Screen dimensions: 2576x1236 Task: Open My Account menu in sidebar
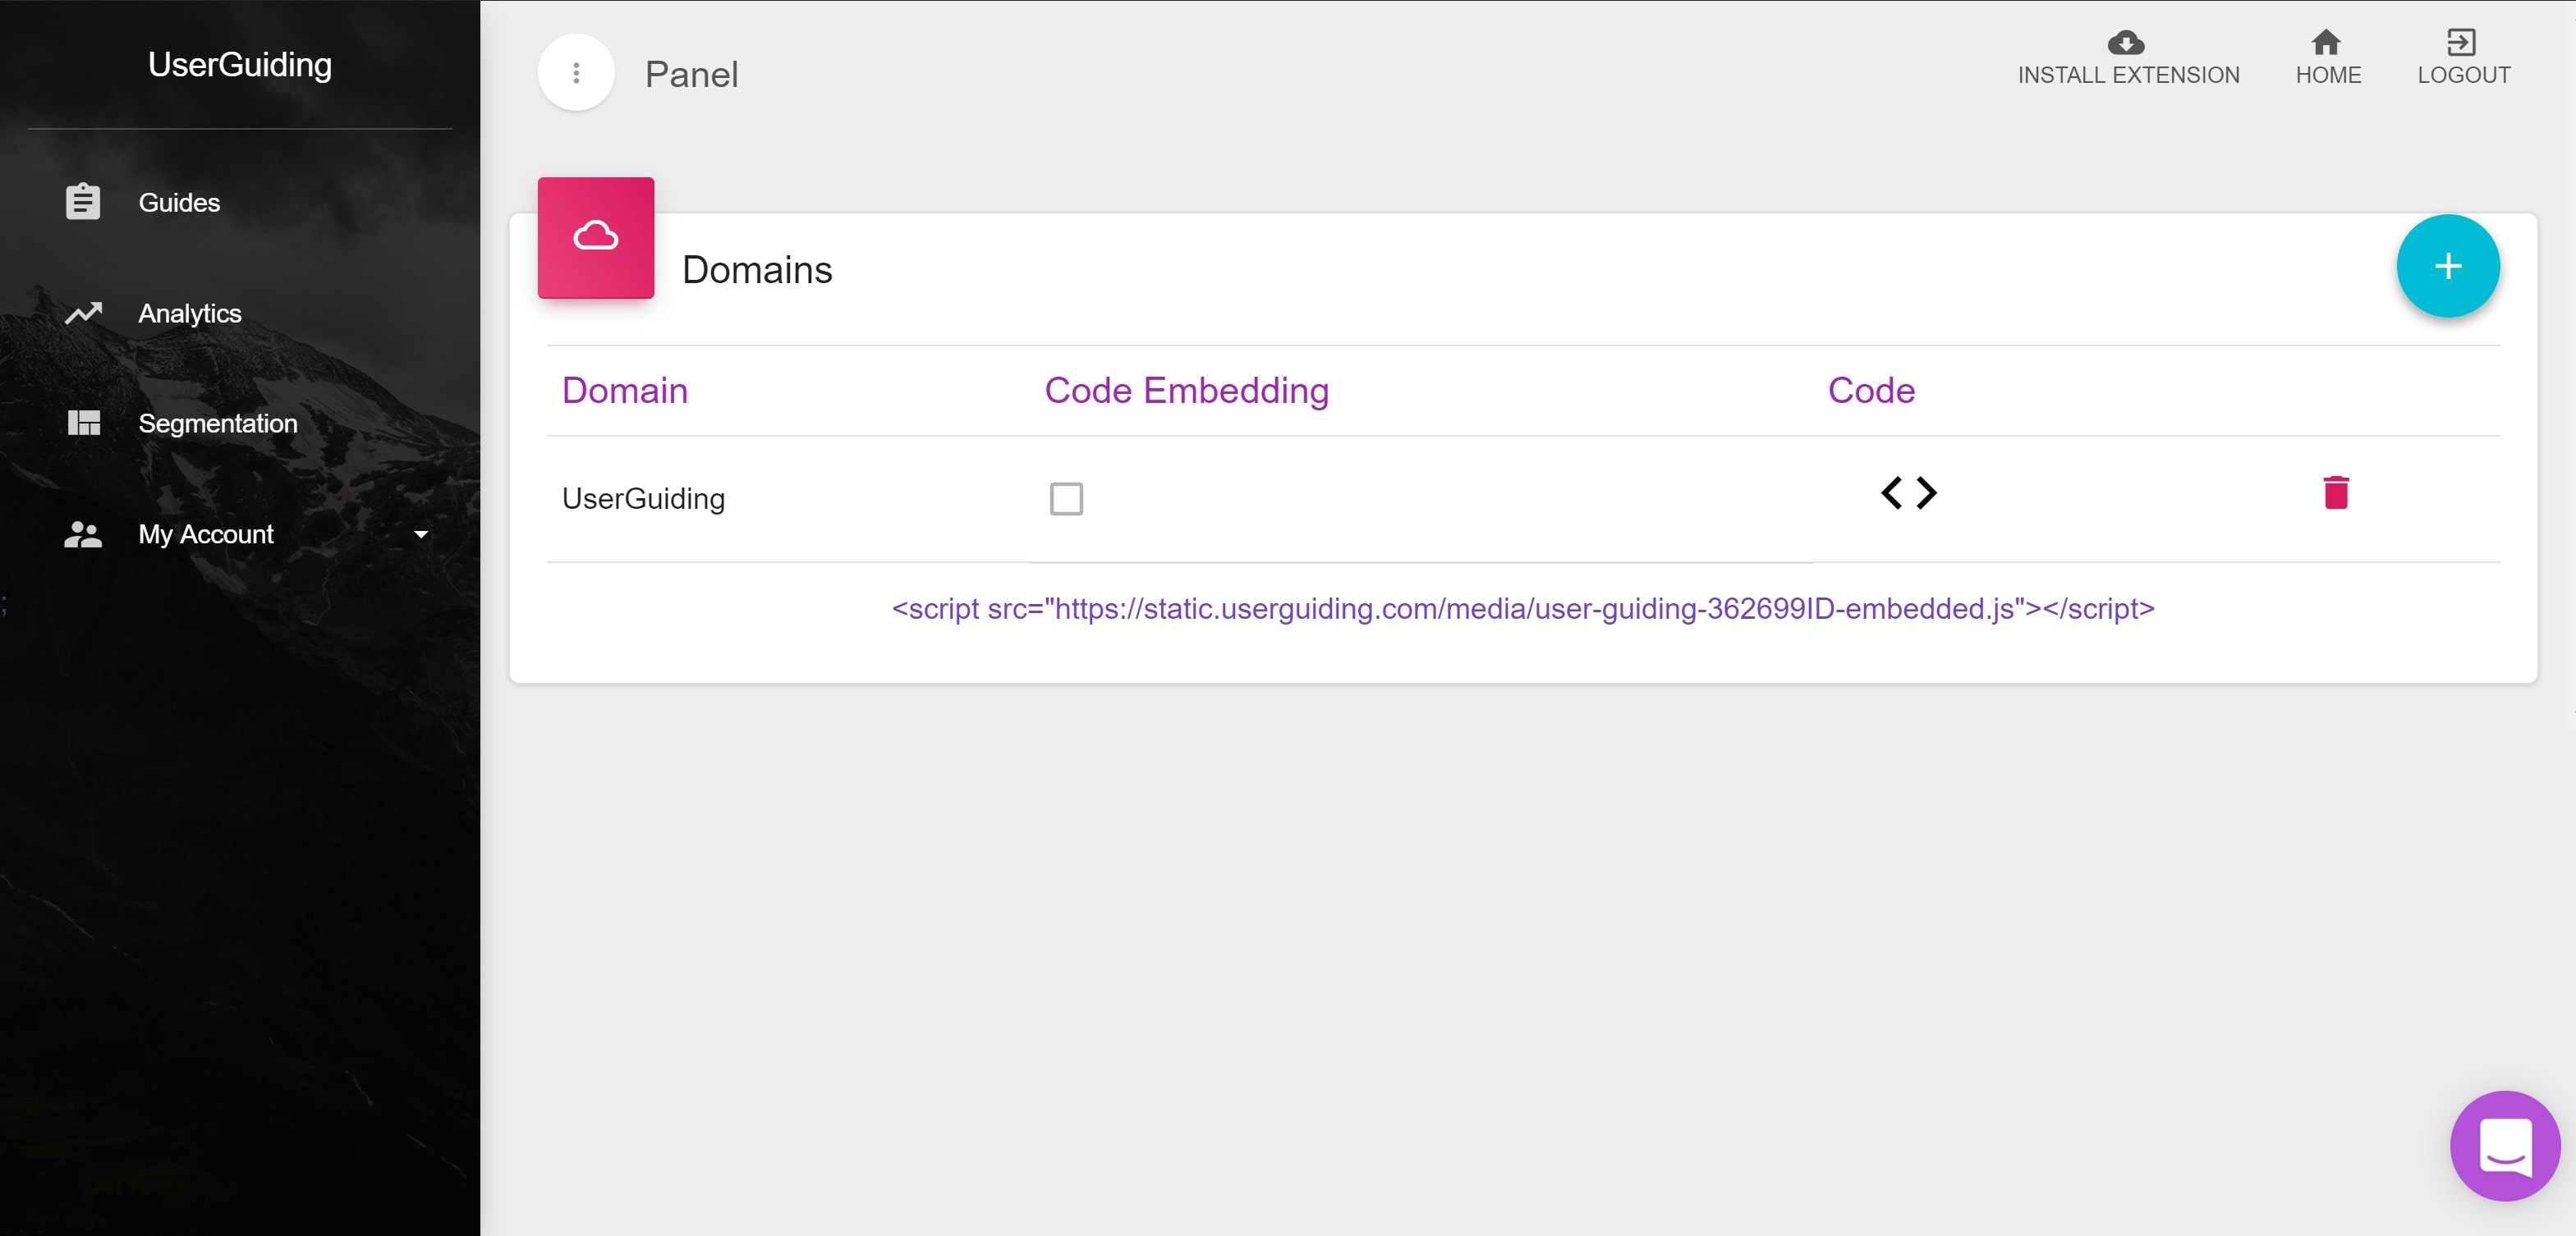(206, 534)
